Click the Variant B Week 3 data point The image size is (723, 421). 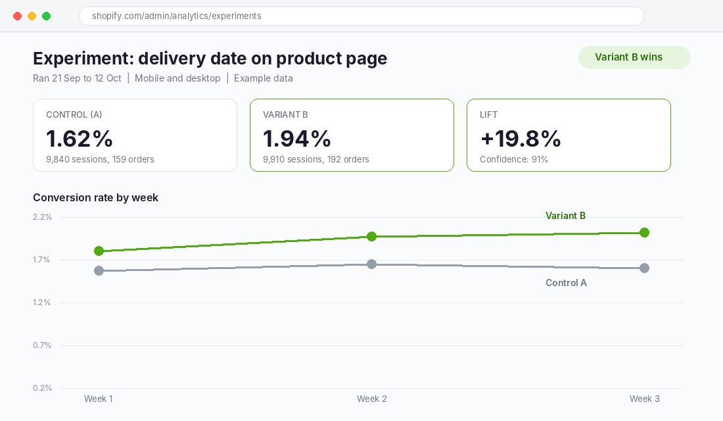pos(645,233)
